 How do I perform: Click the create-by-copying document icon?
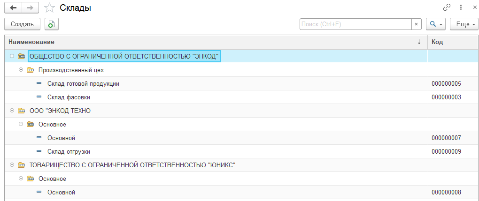tap(51, 24)
